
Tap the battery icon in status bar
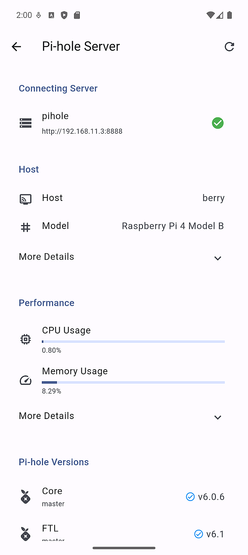[x=229, y=15]
